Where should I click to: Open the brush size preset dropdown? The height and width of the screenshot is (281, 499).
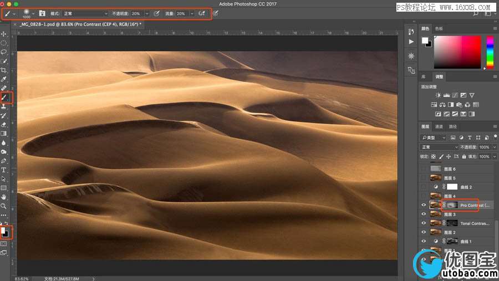(33, 14)
